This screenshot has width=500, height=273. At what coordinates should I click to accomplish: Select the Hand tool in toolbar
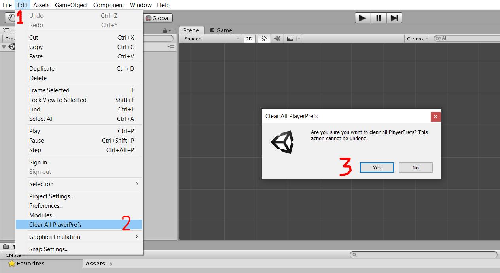click(10, 18)
